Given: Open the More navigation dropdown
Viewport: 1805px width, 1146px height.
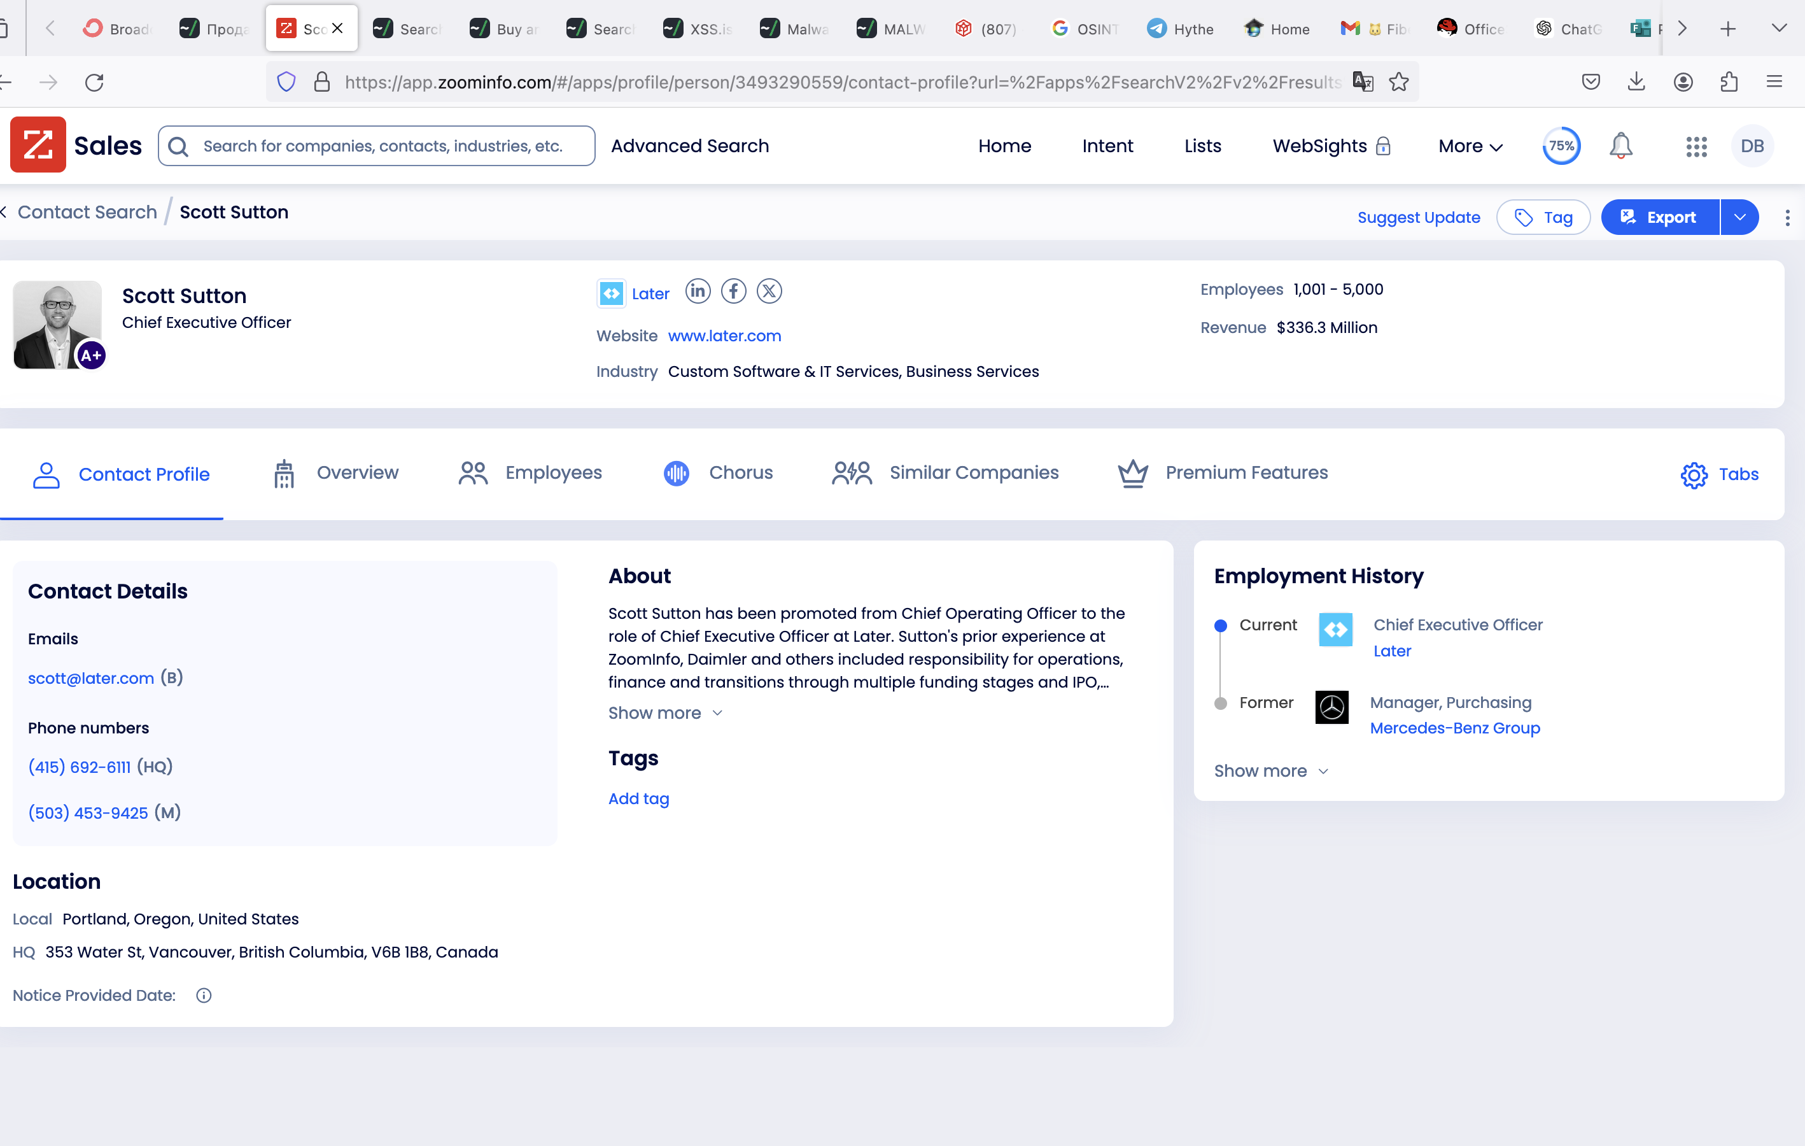Looking at the screenshot, I should pyautogui.click(x=1470, y=146).
